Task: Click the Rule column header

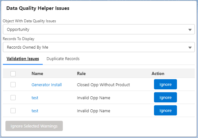Action: point(81,74)
